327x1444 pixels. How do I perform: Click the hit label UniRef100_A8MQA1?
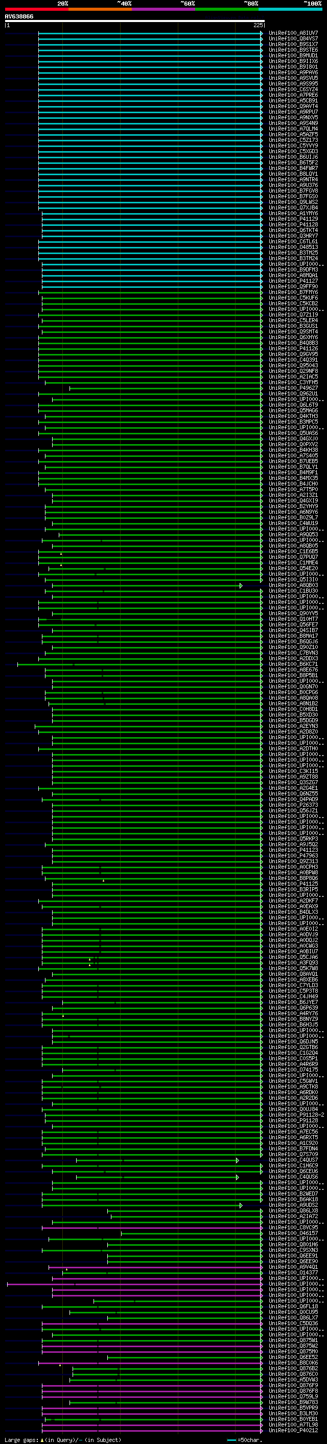(293, 275)
